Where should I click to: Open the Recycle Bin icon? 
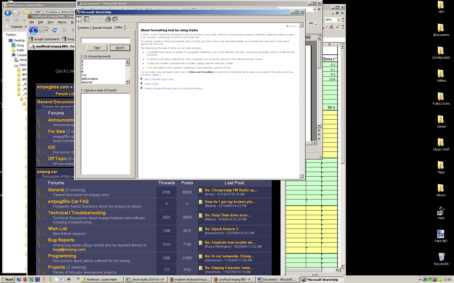[441, 259]
